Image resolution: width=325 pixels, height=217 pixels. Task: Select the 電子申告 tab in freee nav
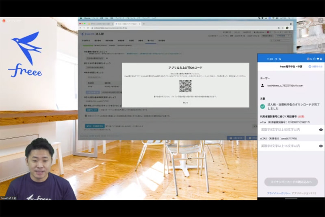tap(151, 41)
